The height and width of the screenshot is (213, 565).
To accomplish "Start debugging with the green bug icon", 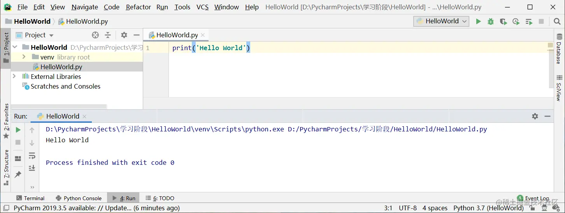I will pos(491,21).
